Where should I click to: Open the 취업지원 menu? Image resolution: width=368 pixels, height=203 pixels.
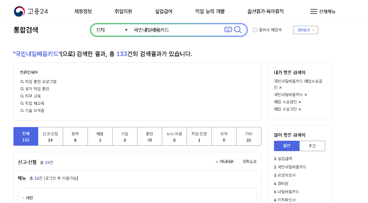(123, 11)
